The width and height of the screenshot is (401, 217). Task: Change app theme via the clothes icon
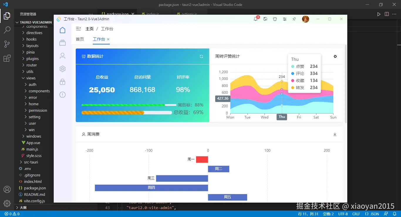pos(275,19)
